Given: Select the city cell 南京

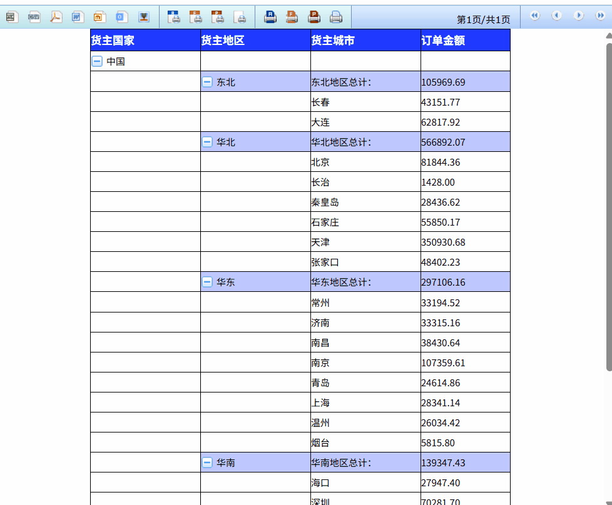Looking at the screenshot, I should [x=365, y=362].
